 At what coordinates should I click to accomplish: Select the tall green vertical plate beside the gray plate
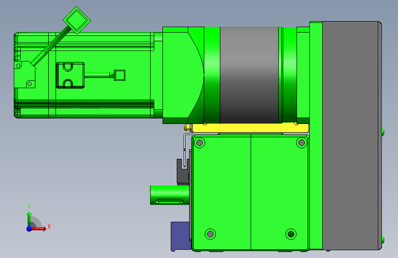pos(316,135)
